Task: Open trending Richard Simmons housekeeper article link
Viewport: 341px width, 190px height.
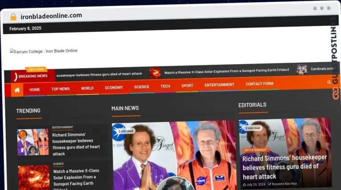Action: click(x=76, y=144)
